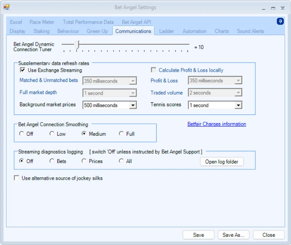Set Connection Smoothing to Off

pos(21,133)
